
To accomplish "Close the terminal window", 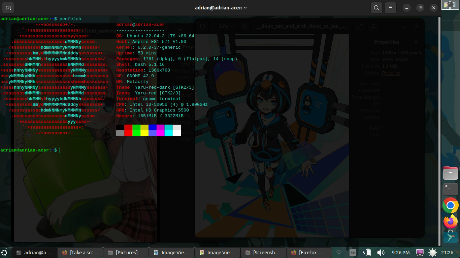I will [433, 8].
